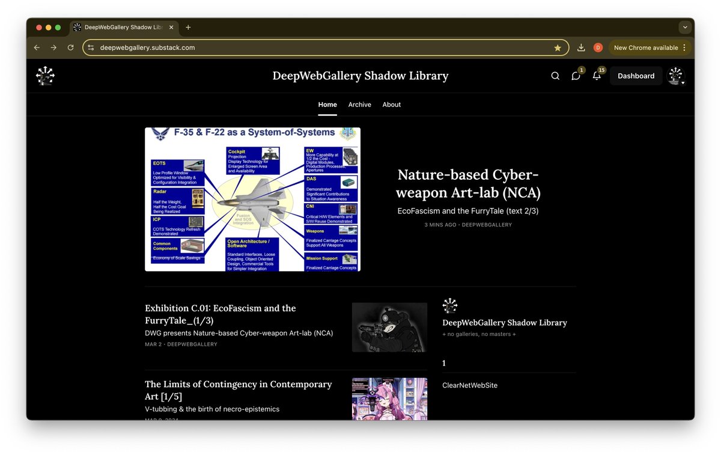Click the Dashboard button
This screenshot has width=721, height=455.
(636, 76)
